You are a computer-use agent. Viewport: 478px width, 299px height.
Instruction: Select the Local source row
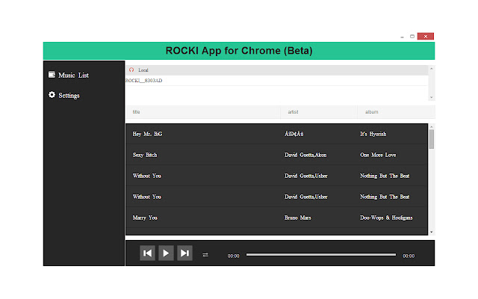tap(276, 70)
